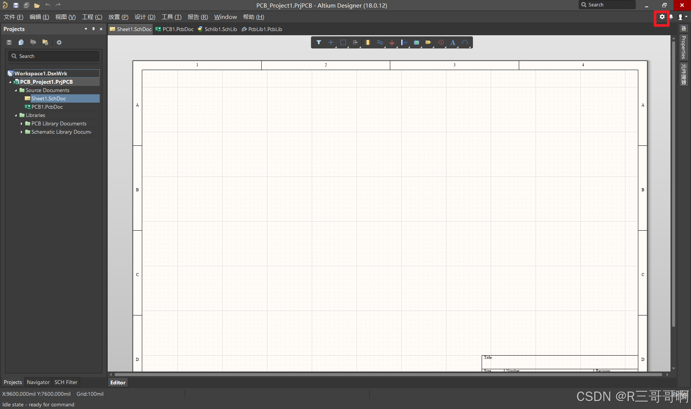Image resolution: width=691 pixels, height=409 pixels.
Task: Click the top-right Search box
Action: 607,5
